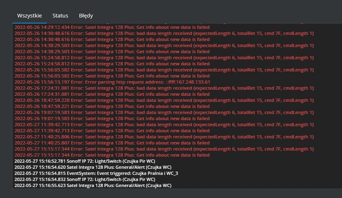This screenshot has height=198, width=342.
Task: Click the 17:24:31.081 Get info failed line
Action: click(112, 94)
